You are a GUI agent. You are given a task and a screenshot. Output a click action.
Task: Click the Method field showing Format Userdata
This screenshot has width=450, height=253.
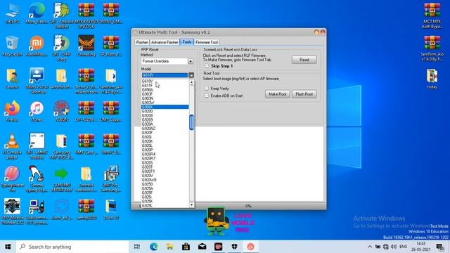click(165, 61)
